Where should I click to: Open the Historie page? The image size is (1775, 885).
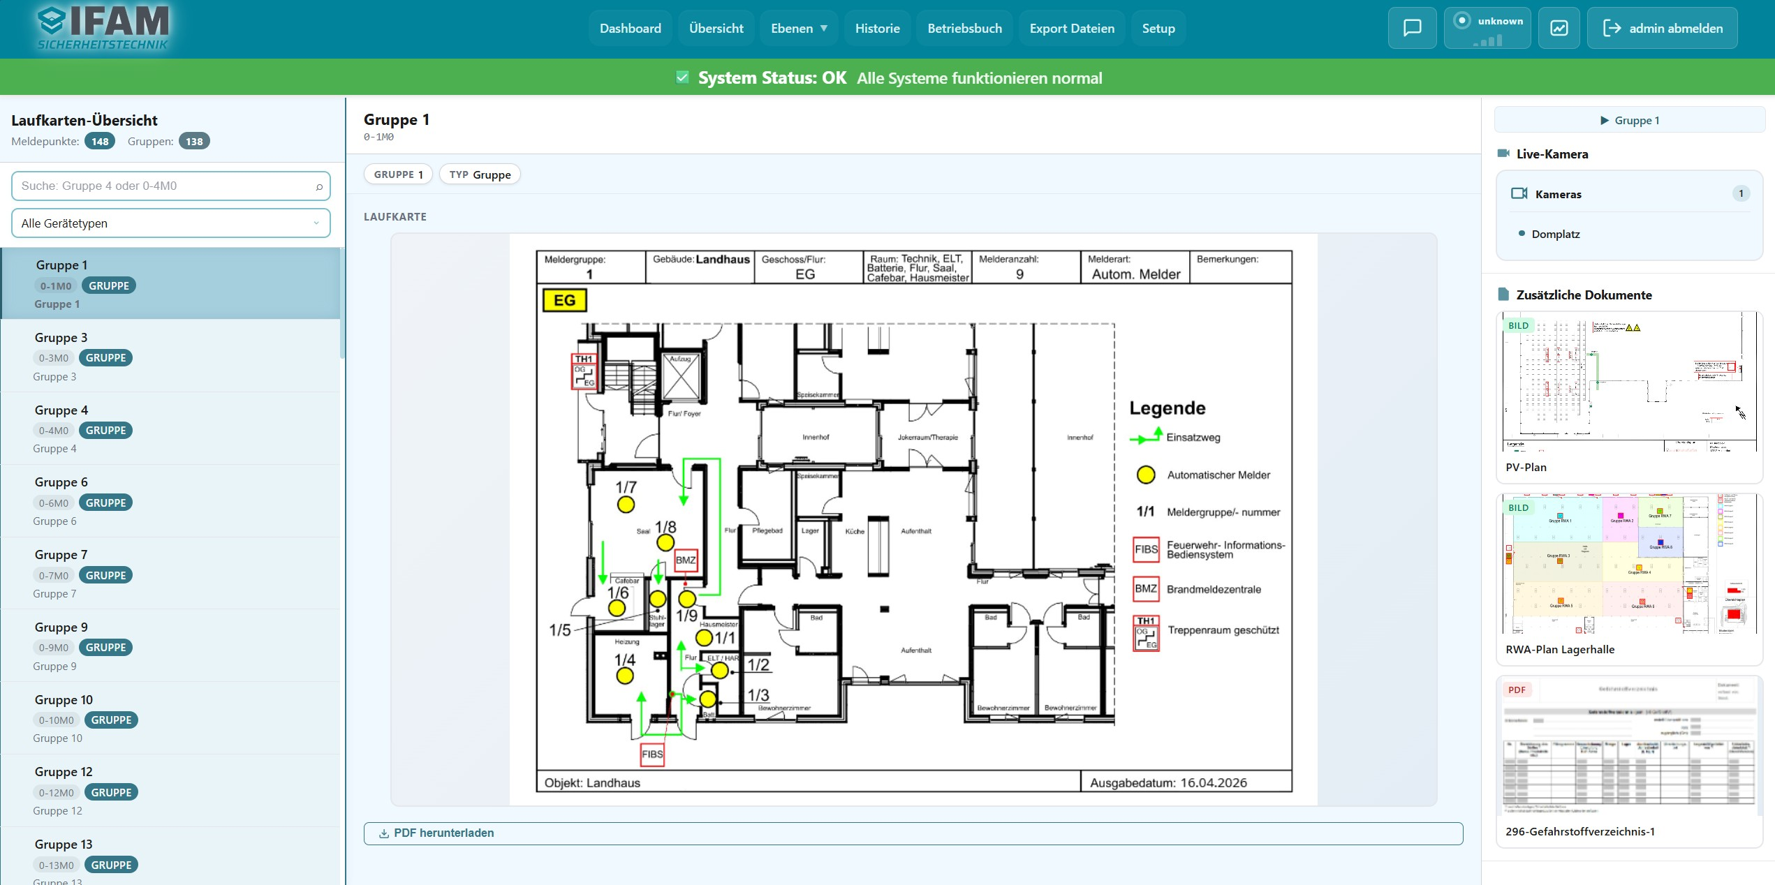coord(877,28)
